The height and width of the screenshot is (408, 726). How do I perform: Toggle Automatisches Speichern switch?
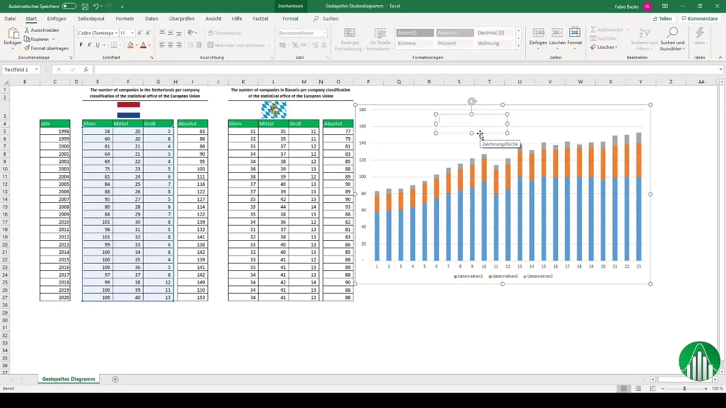coord(69,6)
